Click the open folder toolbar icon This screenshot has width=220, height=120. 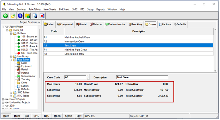[x=13, y=16]
